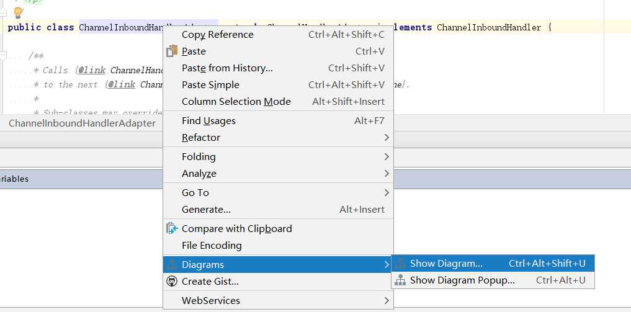Choose Paste from History option
Viewport: 631px width, 312px height.
(x=227, y=68)
